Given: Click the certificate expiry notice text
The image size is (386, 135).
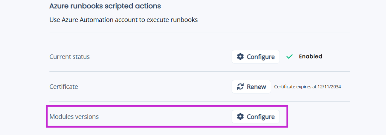Looking at the screenshot, I should [307, 87].
